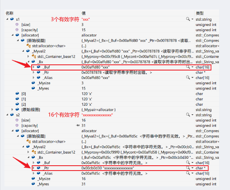Open magnifier visualizer for _Buf 0x00affd80 "xxx"

pos(188,67)
